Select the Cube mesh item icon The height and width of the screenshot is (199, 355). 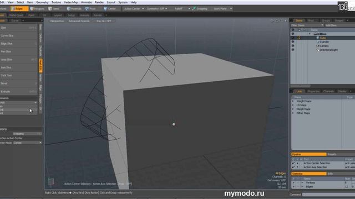coord(318,38)
